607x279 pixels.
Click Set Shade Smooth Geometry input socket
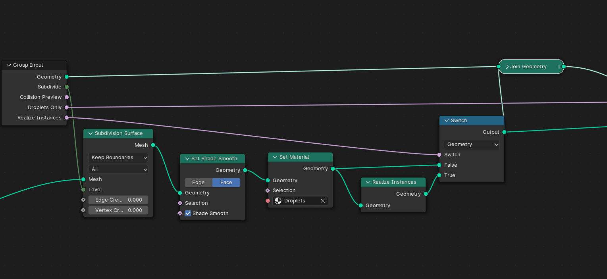[x=180, y=193]
